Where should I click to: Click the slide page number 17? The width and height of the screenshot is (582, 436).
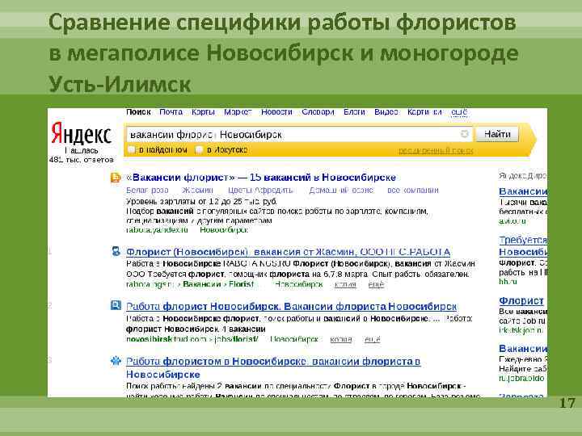pyautogui.click(x=567, y=403)
